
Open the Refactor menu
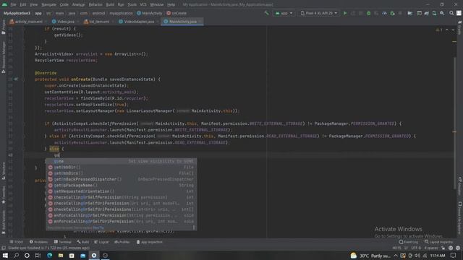95,4
